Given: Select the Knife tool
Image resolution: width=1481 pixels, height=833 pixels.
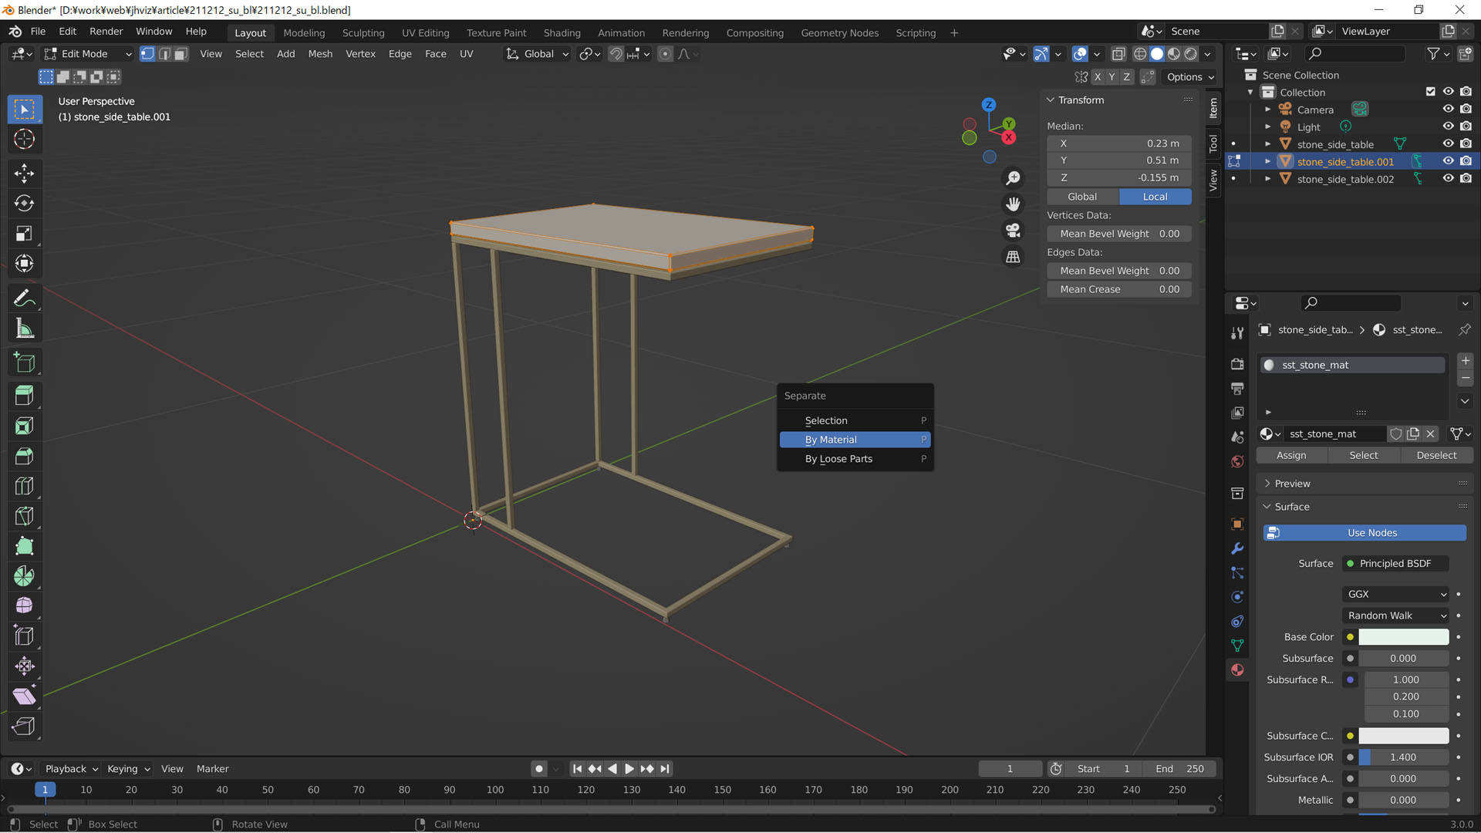Looking at the screenshot, I should click(24, 516).
